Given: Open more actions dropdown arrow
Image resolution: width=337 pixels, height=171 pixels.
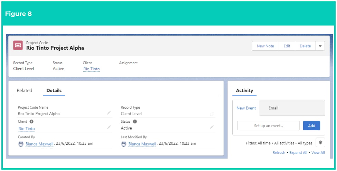Looking at the screenshot, I should (320, 46).
